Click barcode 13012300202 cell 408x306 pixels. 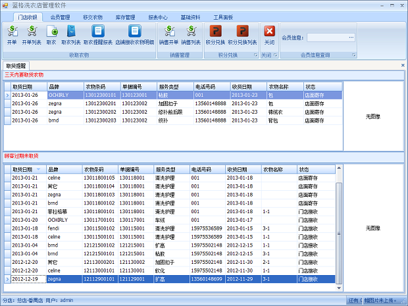coord(102,112)
